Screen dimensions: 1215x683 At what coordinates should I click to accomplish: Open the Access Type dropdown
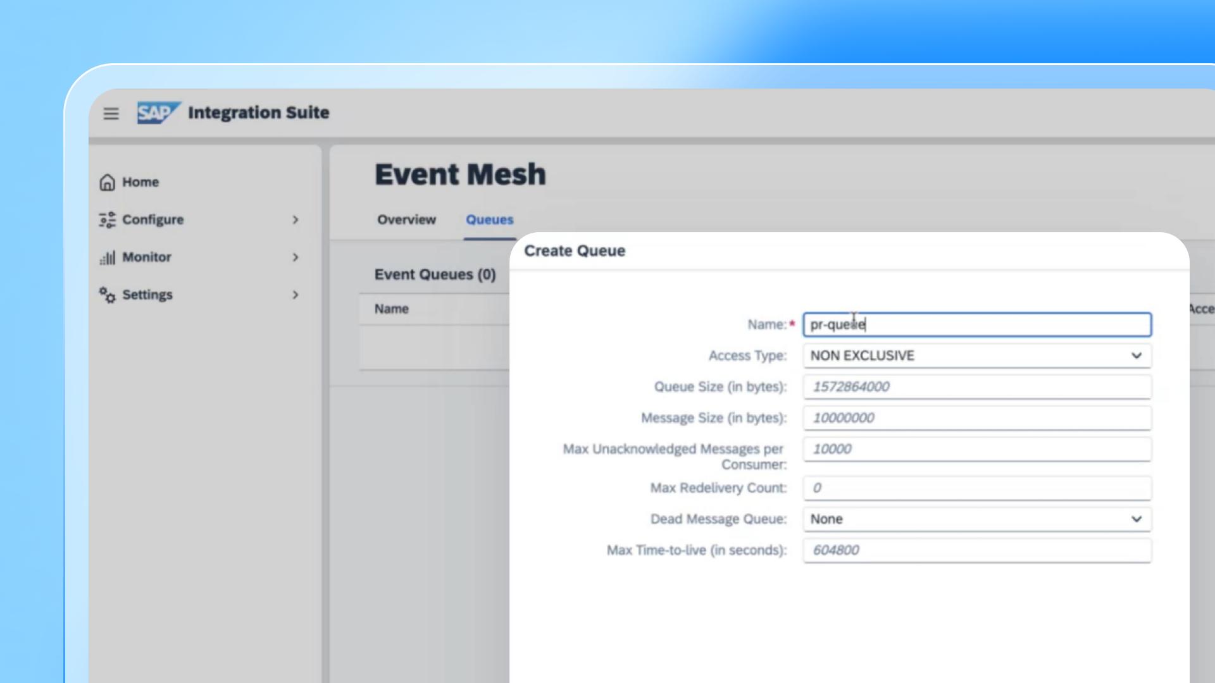[x=977, y=355]
